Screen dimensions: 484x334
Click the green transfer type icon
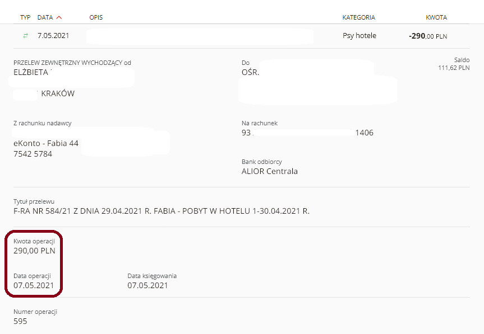26,36
